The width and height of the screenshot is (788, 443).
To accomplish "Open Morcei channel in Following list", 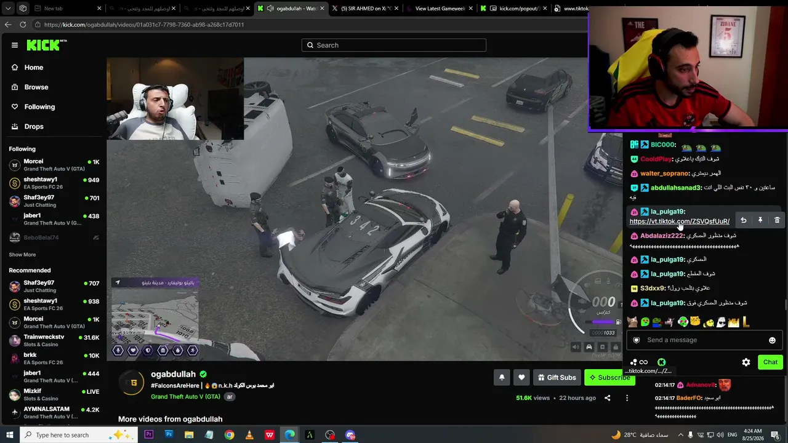I will 54,165.
